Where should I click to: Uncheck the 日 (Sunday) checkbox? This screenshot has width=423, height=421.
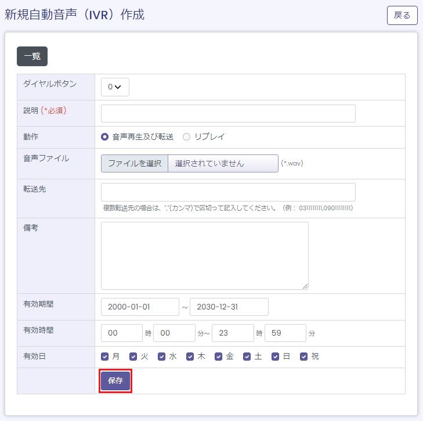tap(276, 357)
